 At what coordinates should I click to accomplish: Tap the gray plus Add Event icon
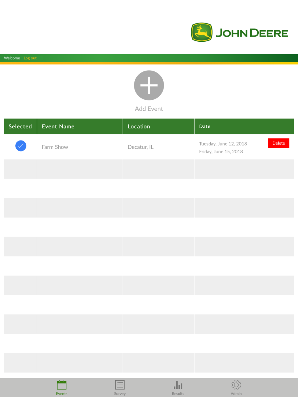[149, 85]
